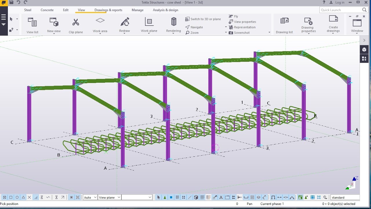Open the Analysis & design tab
The width and height of the screenshot is (371, 209).
click(x=166, y=10)
